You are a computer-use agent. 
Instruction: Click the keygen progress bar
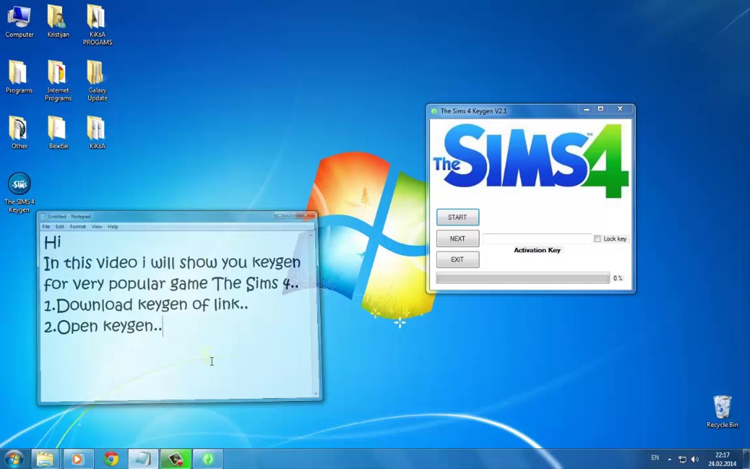tap(523, 278)
